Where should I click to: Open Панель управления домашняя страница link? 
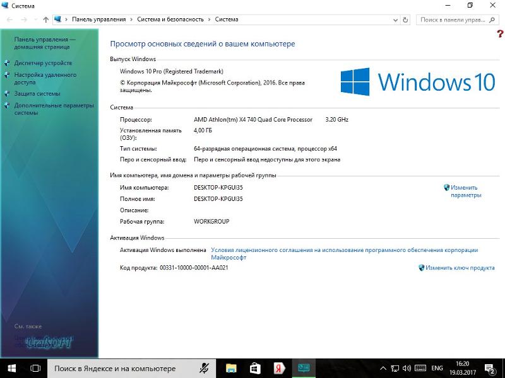pos(44,43)
